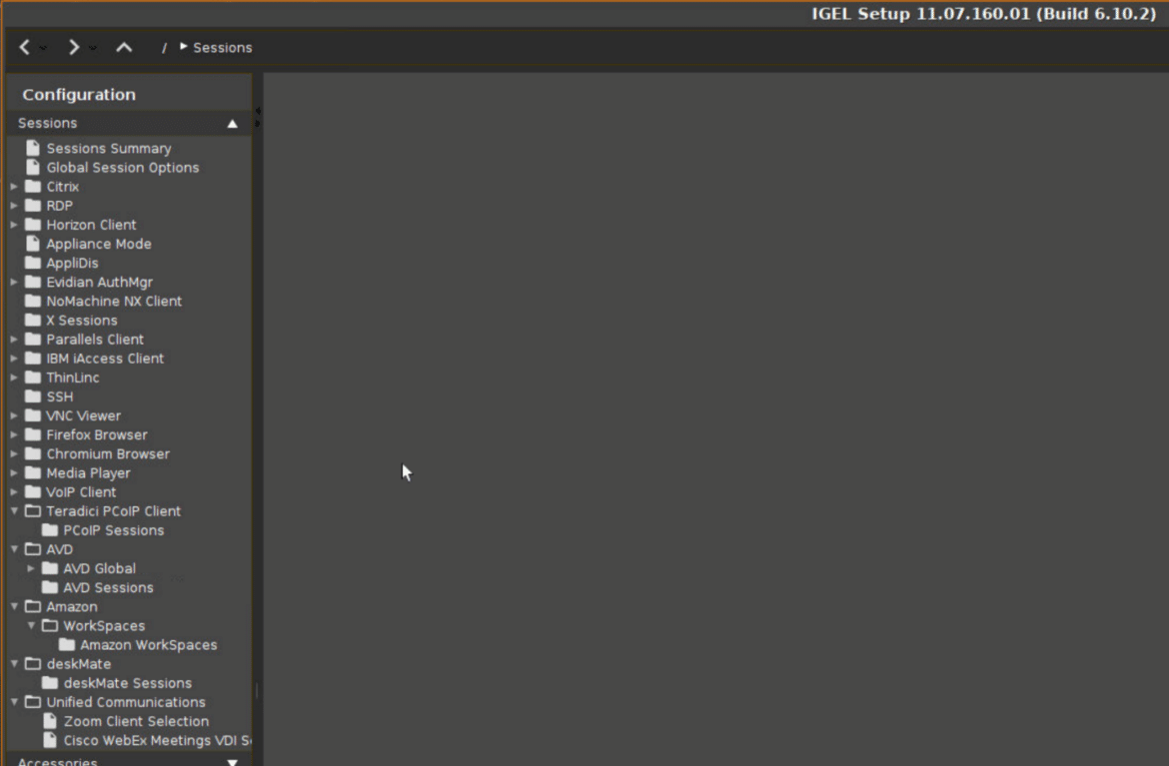Screen dimensions: 1169x766
Task: Click the root slash in breadcrumb path
Action: [164, 48]
